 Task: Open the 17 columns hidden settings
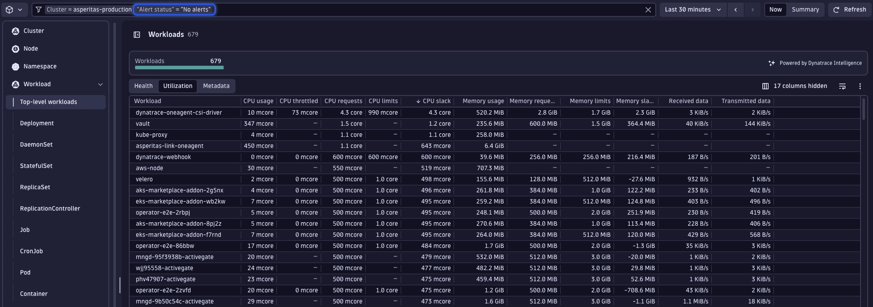[795, 86]
